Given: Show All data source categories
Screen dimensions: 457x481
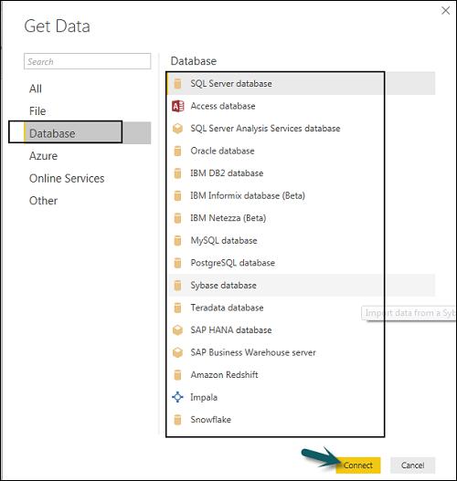Looking at the screenshot, I should pos(36,89).
